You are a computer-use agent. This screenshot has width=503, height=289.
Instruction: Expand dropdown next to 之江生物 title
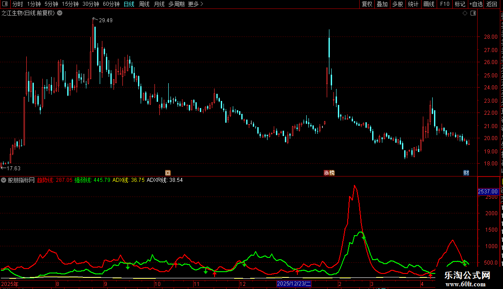point(60,13)
